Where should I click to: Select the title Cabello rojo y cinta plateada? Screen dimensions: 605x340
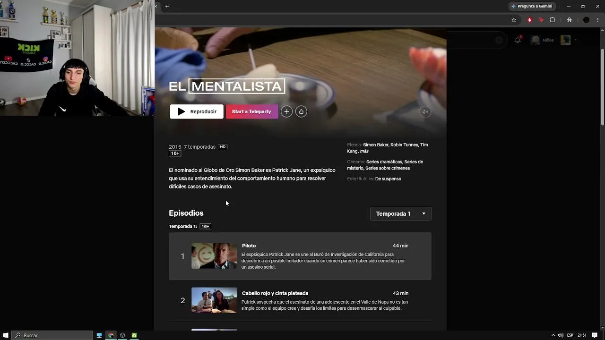click(275, 293)
